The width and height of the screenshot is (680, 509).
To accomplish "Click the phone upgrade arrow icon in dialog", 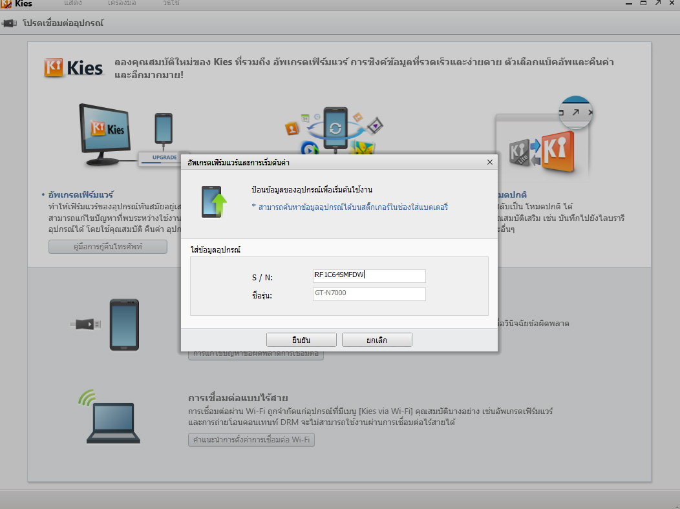I will click(214, 202).
